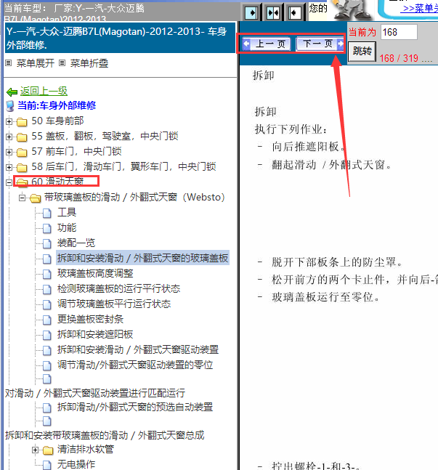This screenshot has width=438, height=470.
Task: Select 拆卸和安装滑动/外翻式天窗的玻璃盖板 item
Action: [x=142, y=258]
